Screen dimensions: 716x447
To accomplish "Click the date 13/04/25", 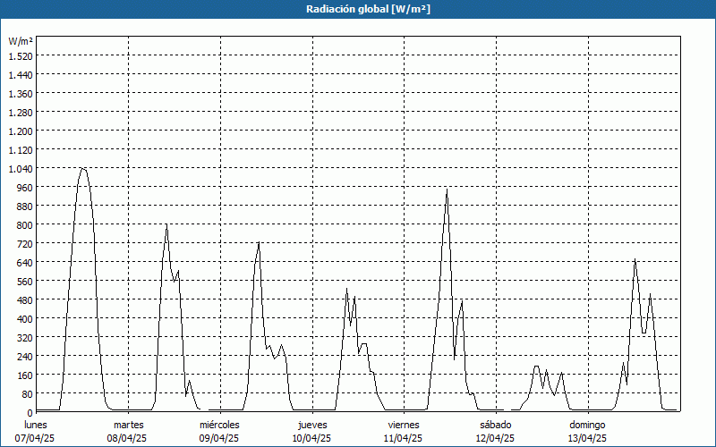I will point(587,438).
